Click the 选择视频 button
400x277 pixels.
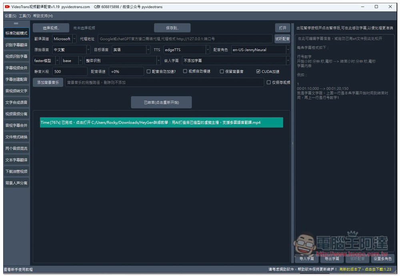coord(51,28)
